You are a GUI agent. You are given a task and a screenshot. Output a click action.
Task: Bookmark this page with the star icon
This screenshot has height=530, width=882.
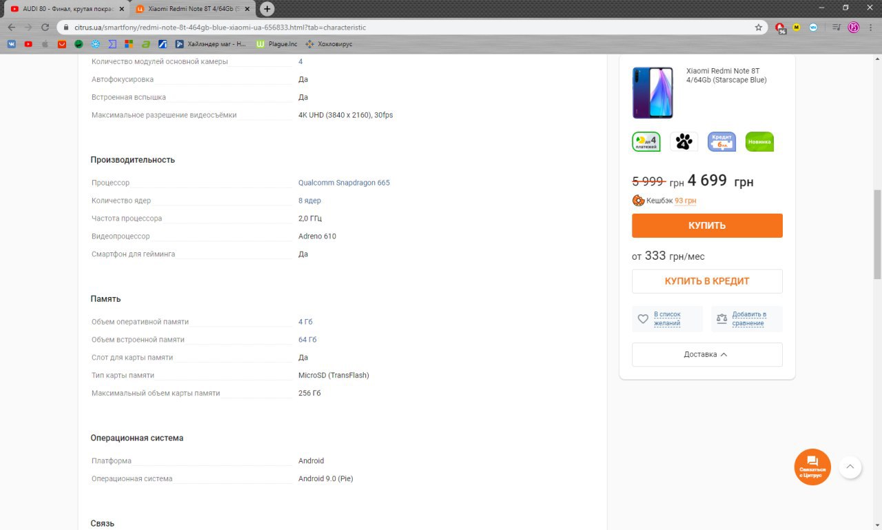[x=759, y=28]
